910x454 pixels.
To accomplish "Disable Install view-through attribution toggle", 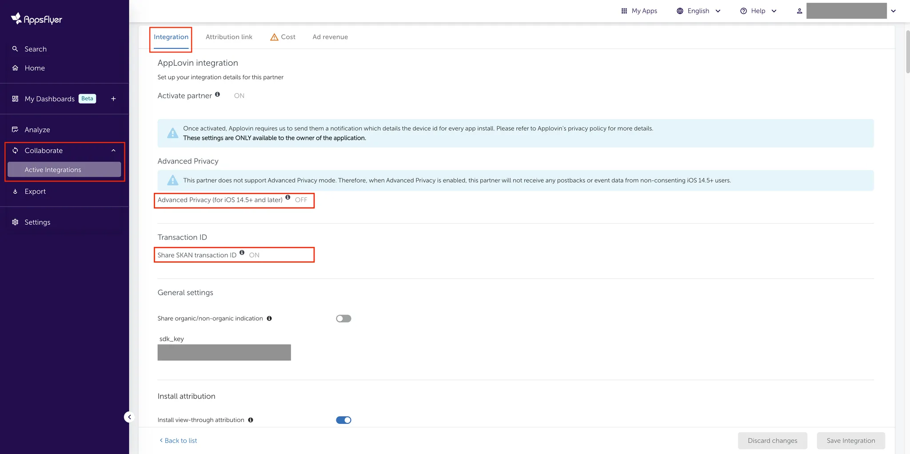I will [343, 420].
